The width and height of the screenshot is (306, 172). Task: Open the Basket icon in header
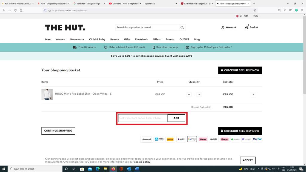pos(247,27)
